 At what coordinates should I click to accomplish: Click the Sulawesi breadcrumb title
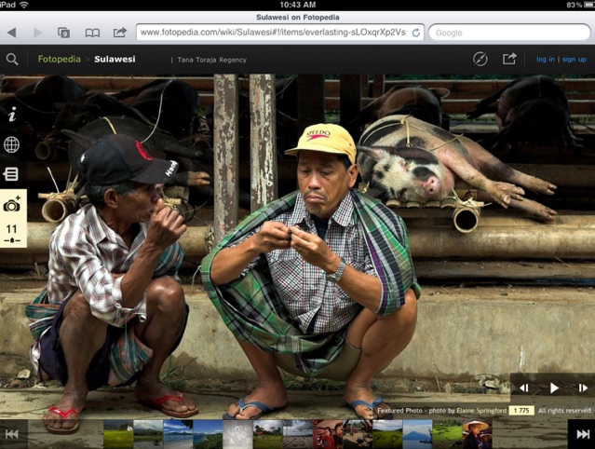115,60
